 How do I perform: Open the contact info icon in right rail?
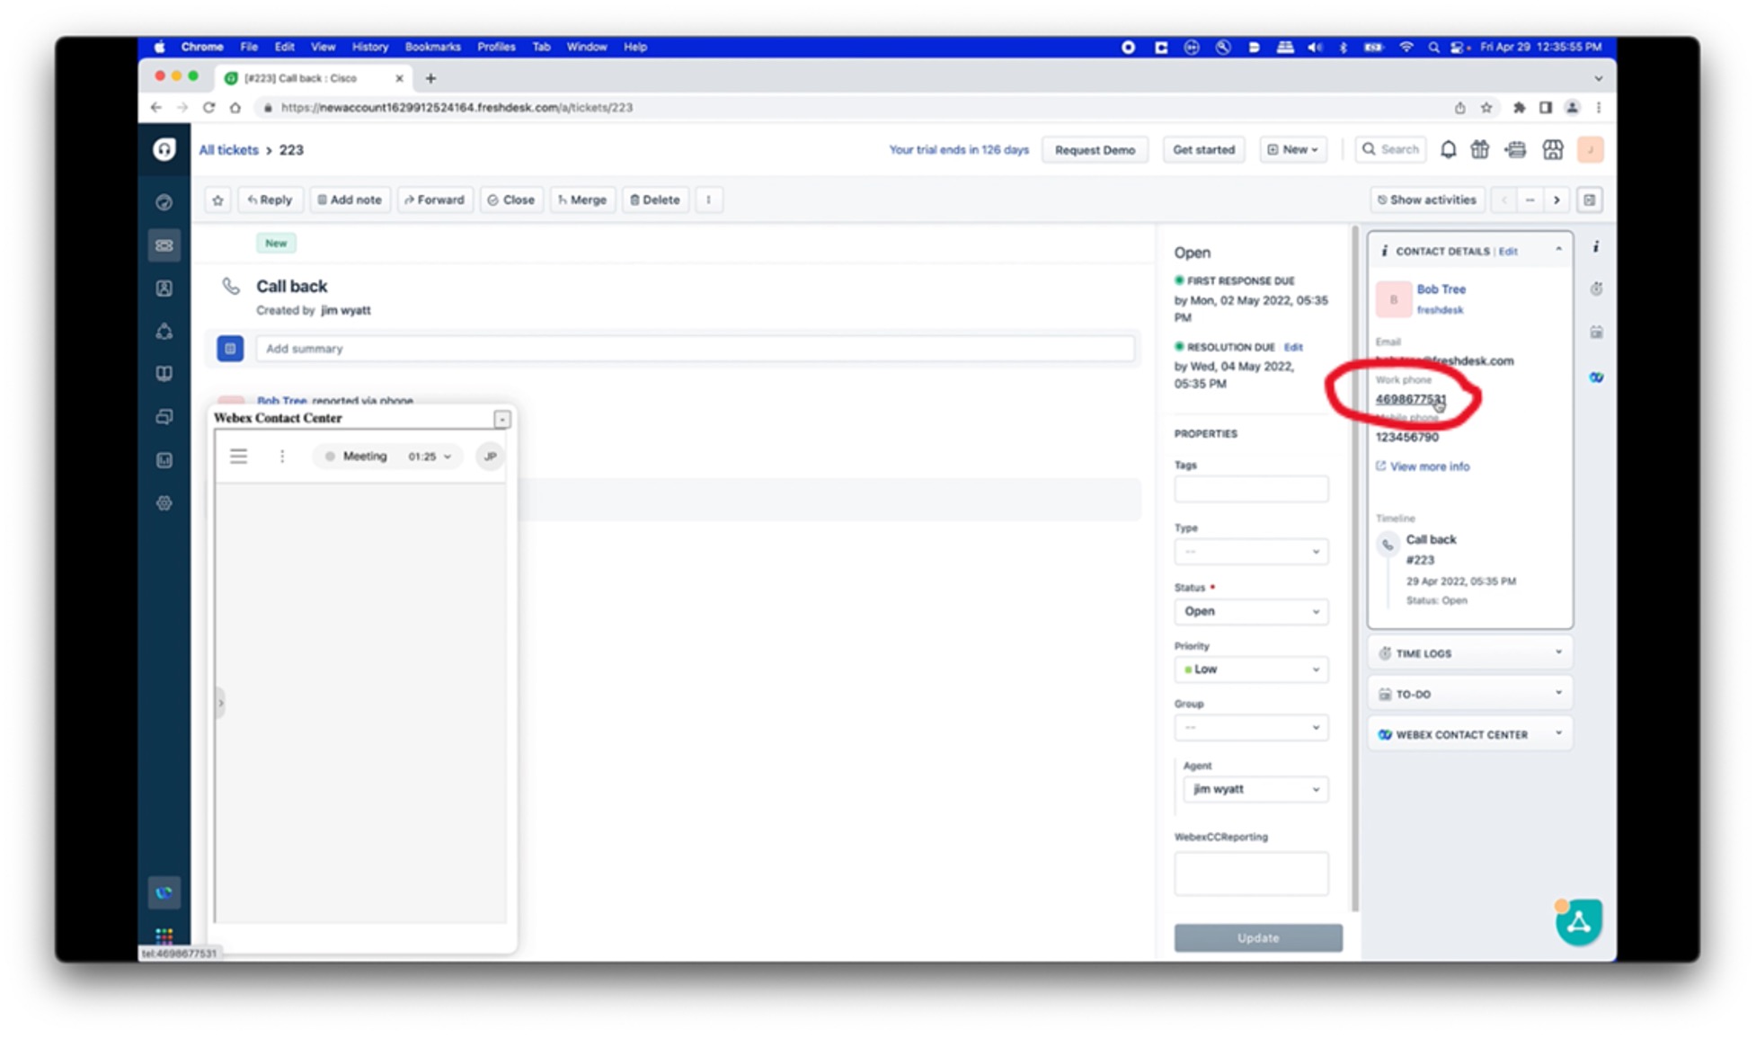1596,246
